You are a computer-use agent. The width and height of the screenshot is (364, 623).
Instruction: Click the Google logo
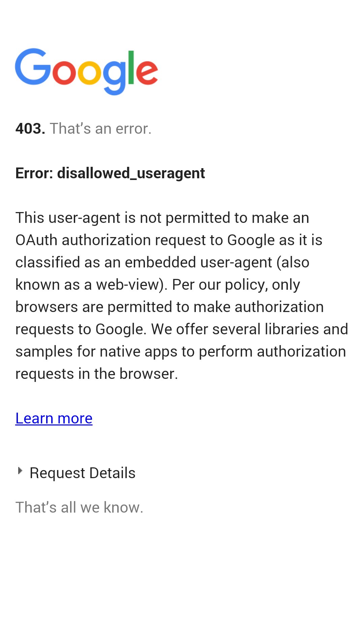click(x=87, y=72)
